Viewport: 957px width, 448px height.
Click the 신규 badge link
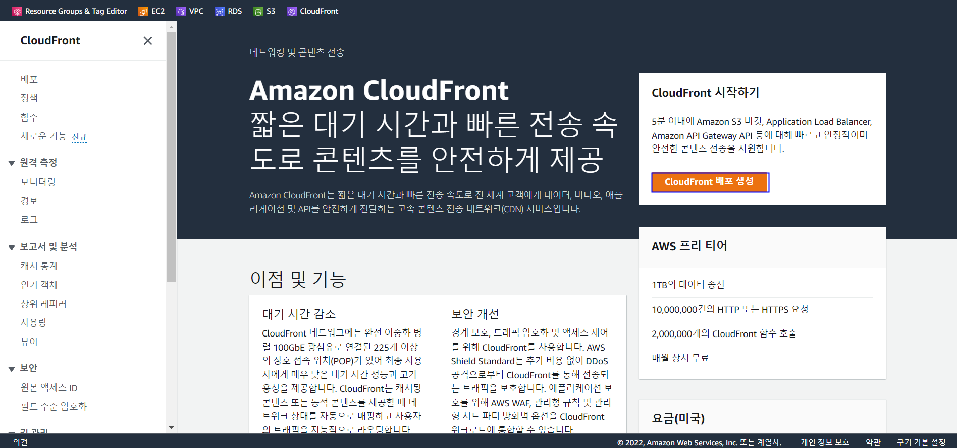tap(79, 137)
